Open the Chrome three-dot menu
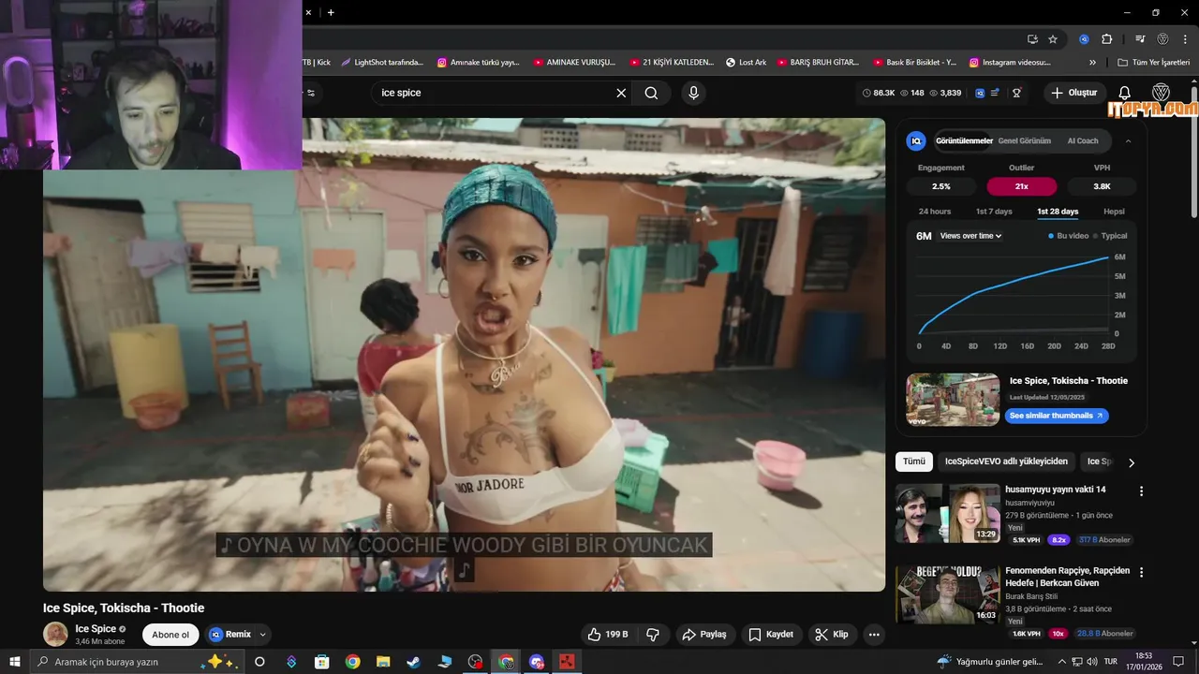Image resolution: width=1199 pixels, height=674 pixels. [x=1185, y=39]
